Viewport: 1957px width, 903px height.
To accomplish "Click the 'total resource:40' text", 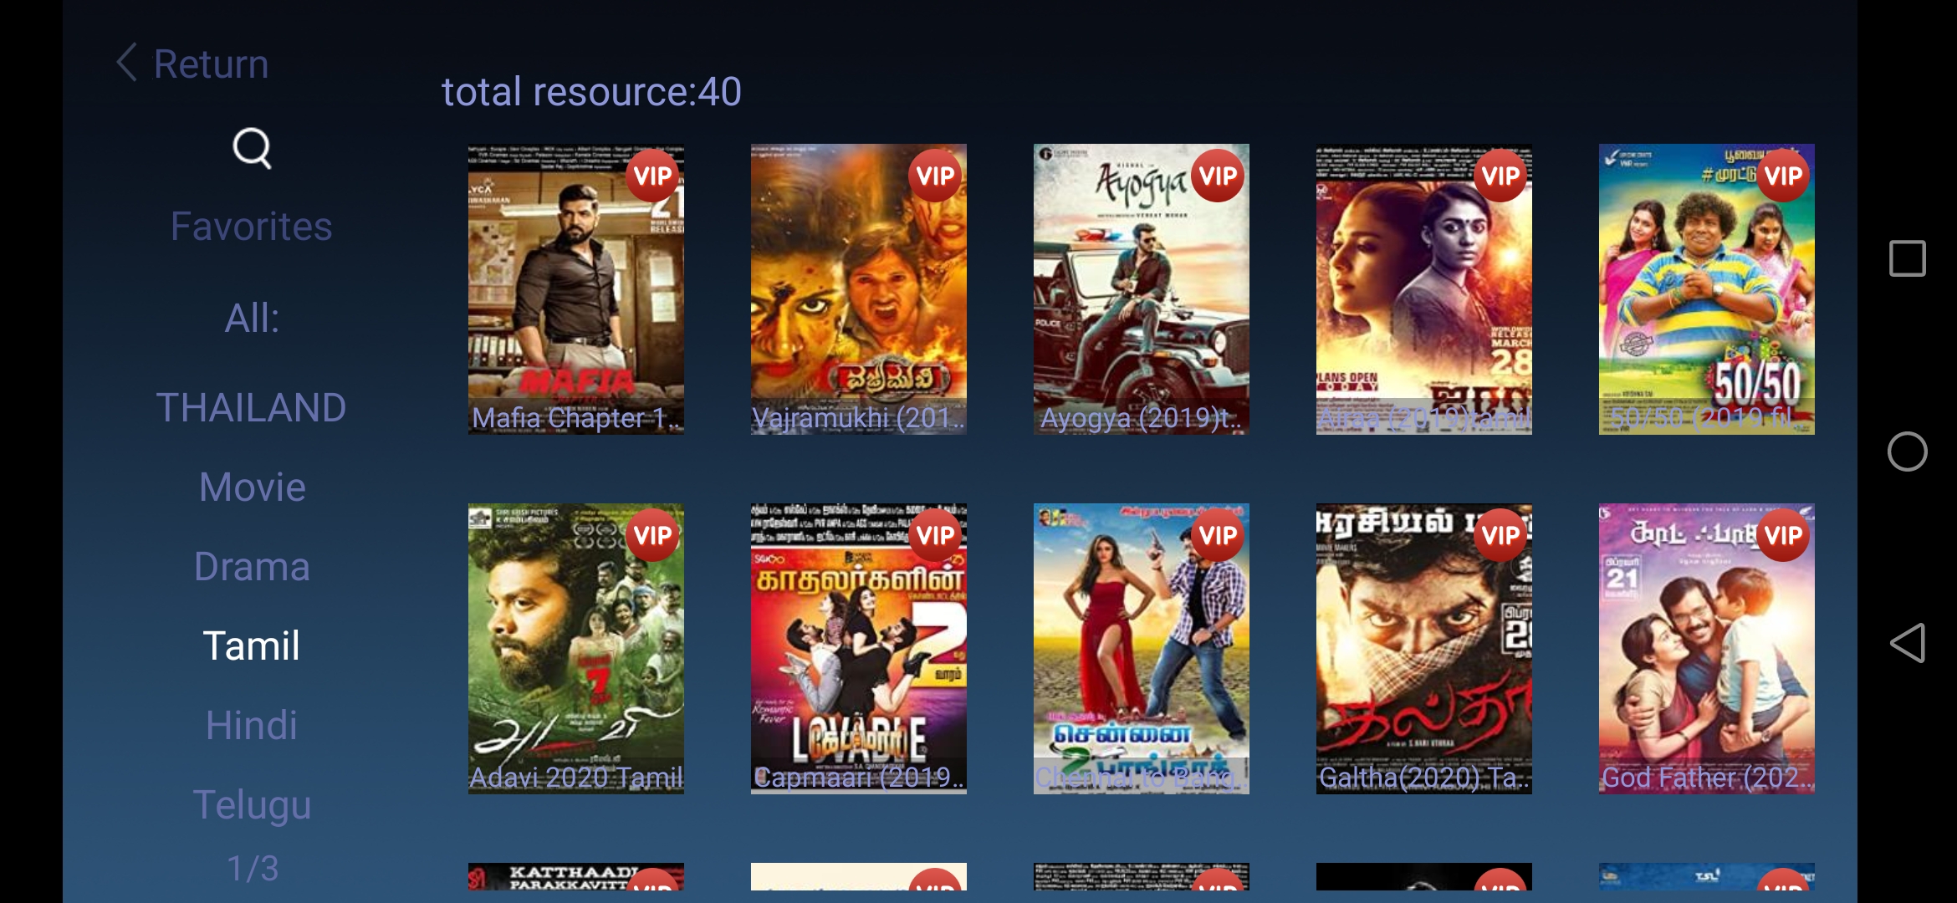I will [591, 92].
